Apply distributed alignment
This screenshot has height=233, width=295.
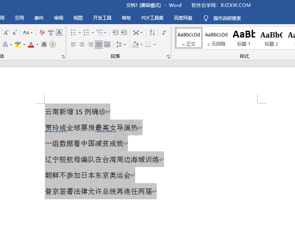point(107,44)
